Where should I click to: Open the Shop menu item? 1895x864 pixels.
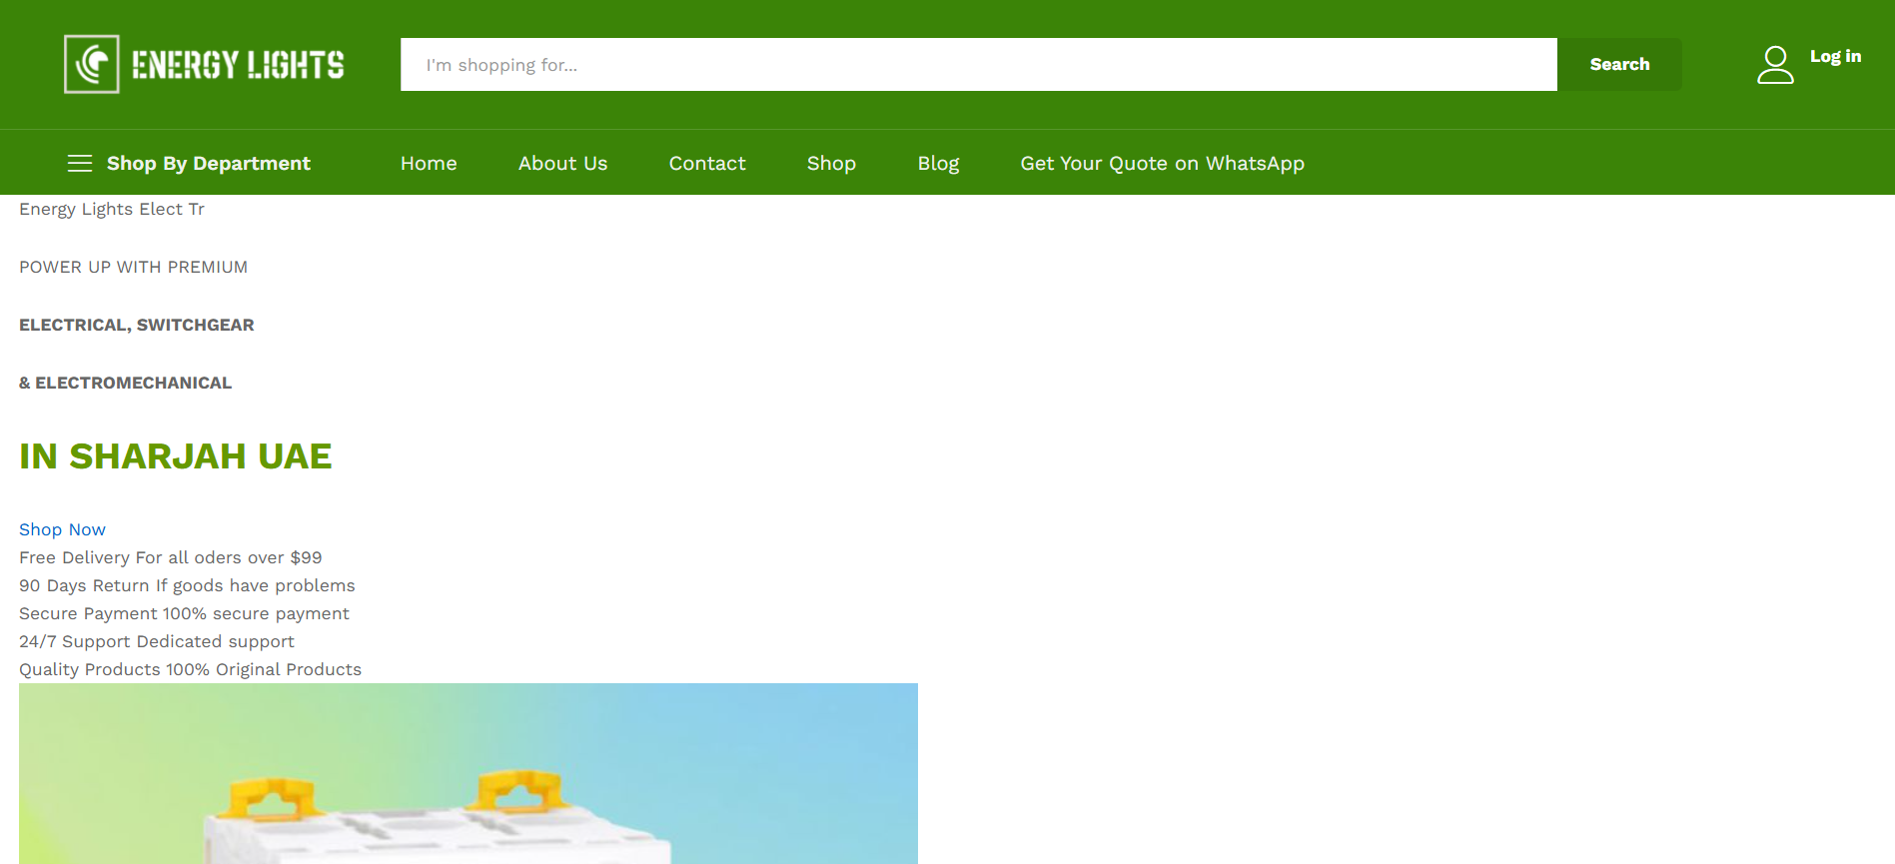point(831,163)
